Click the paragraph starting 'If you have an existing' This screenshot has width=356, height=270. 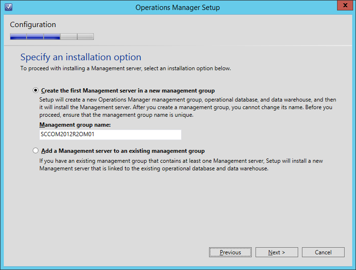(x=180, y=165)
